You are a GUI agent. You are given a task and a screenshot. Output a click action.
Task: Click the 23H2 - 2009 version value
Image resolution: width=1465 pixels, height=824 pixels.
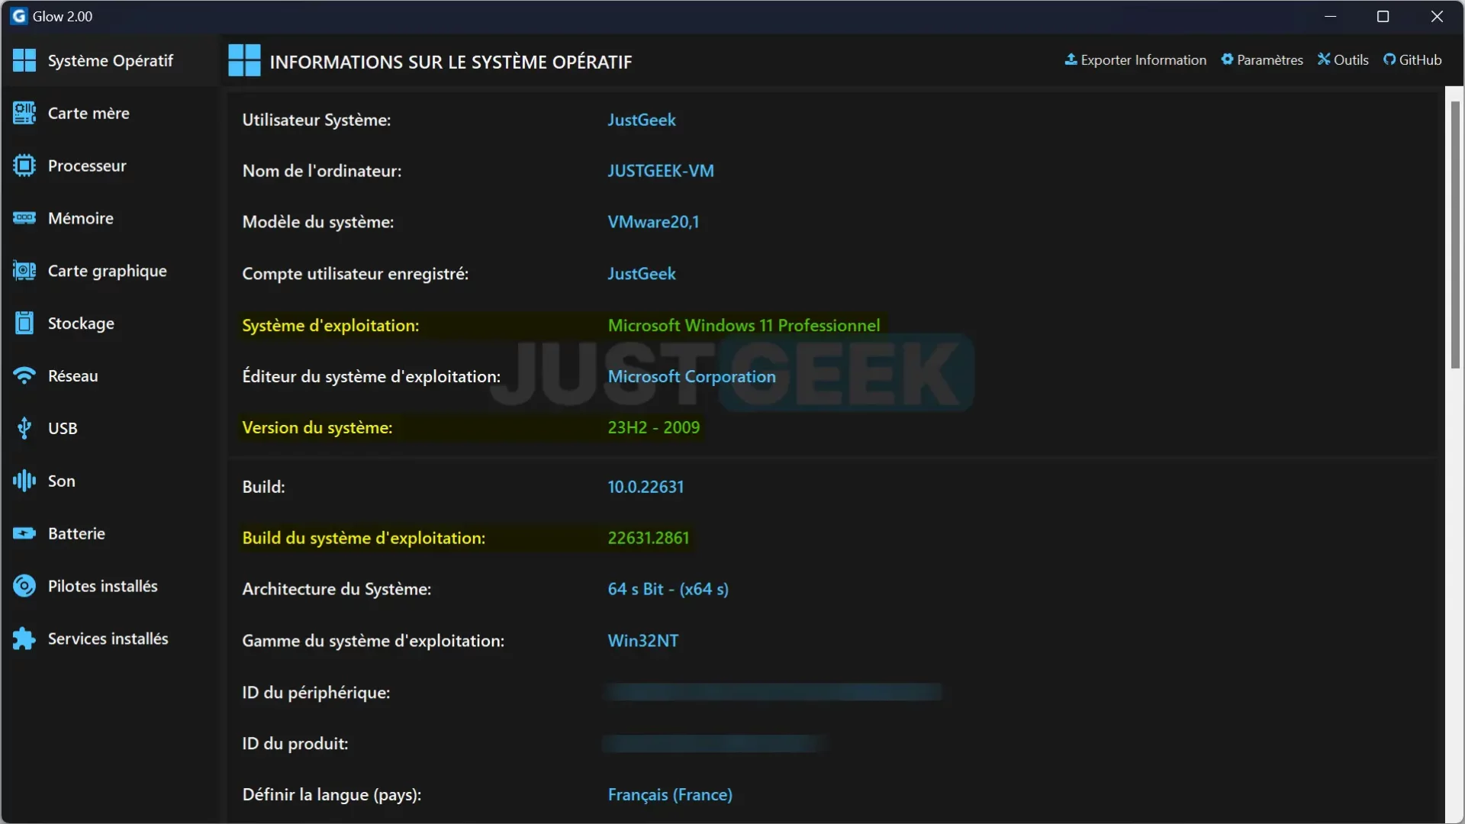(x=653, y=427)
